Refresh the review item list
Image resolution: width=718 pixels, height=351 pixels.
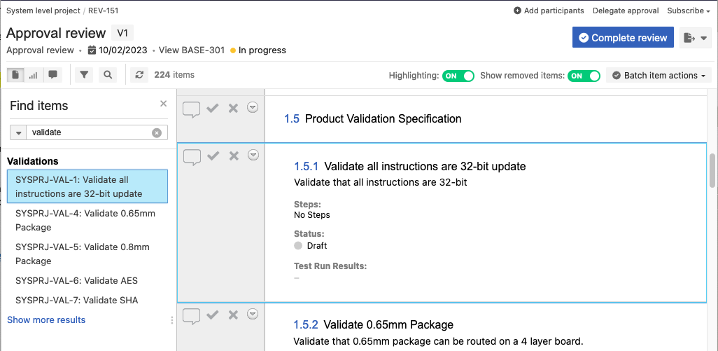click(x=139, y=75)
